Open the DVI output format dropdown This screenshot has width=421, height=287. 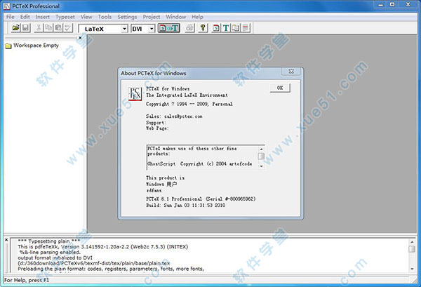152,29
